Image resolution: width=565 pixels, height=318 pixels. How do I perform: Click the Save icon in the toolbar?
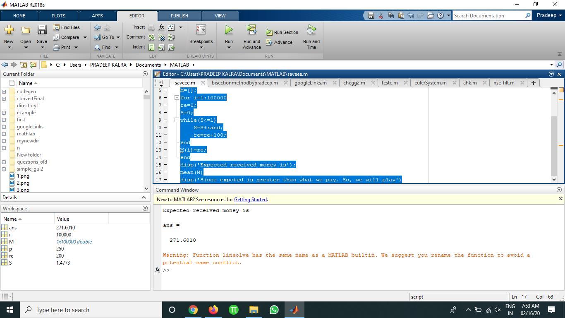(x=42, y=30)
